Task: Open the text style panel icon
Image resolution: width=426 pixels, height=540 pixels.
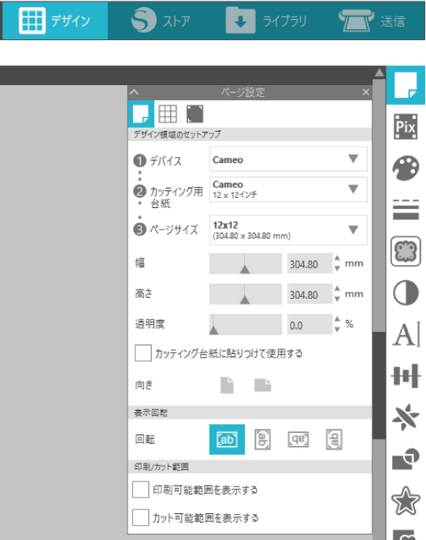Action: [x=406, y=334]
